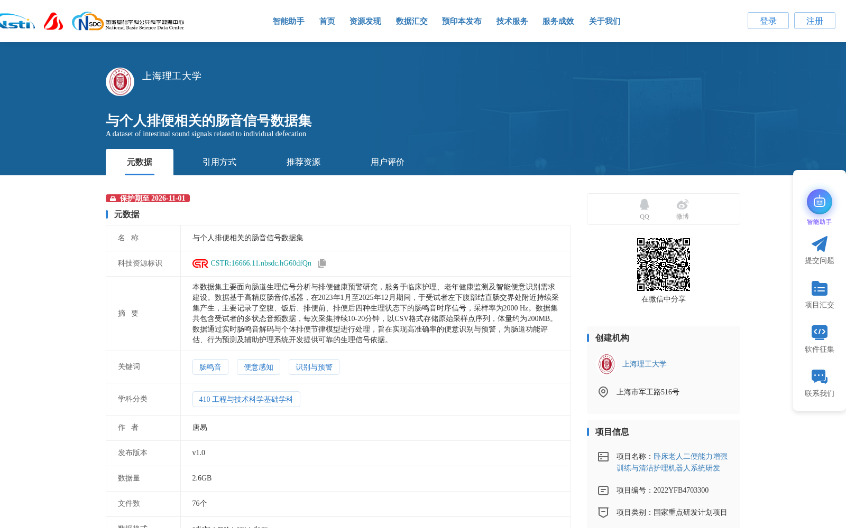Open 预印本发布 navigation item
The height and width of the screenshot is (528, 846).
(x=462, y=21)
